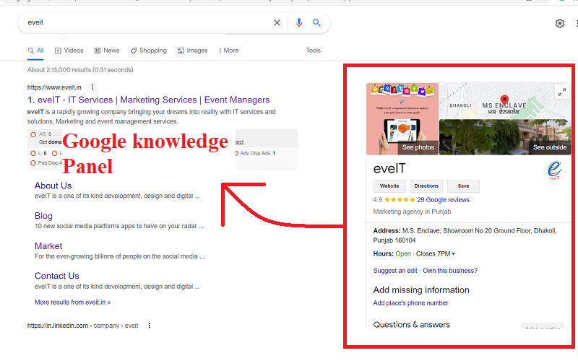This screenshot has height=361, width=578.
Task: Click the blue magnifier search icon
Action: [316, 22]
